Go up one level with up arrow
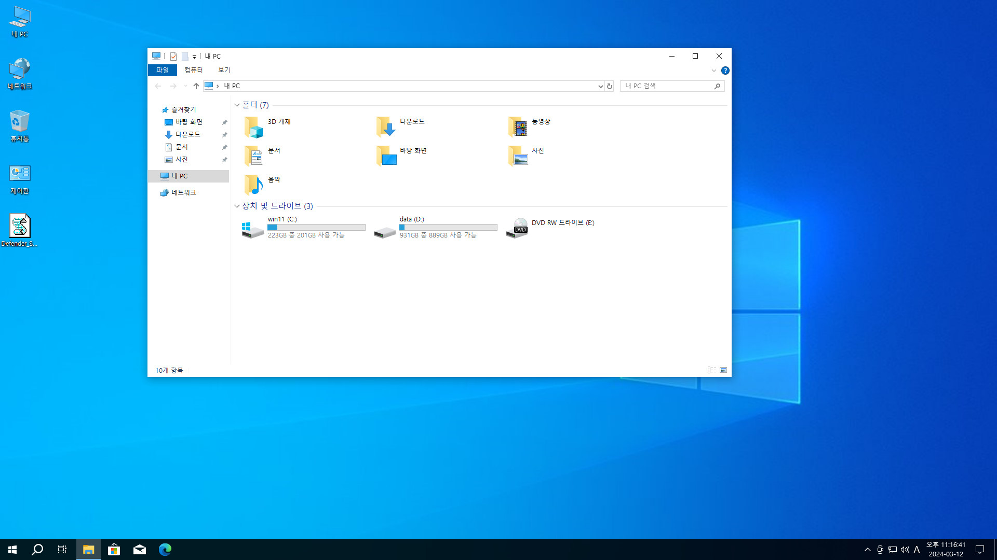 point(196,86)
